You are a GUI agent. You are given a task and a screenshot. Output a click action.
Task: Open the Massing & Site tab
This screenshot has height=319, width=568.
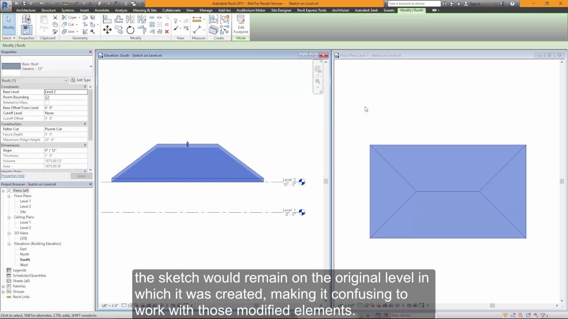tap(145, 10)
